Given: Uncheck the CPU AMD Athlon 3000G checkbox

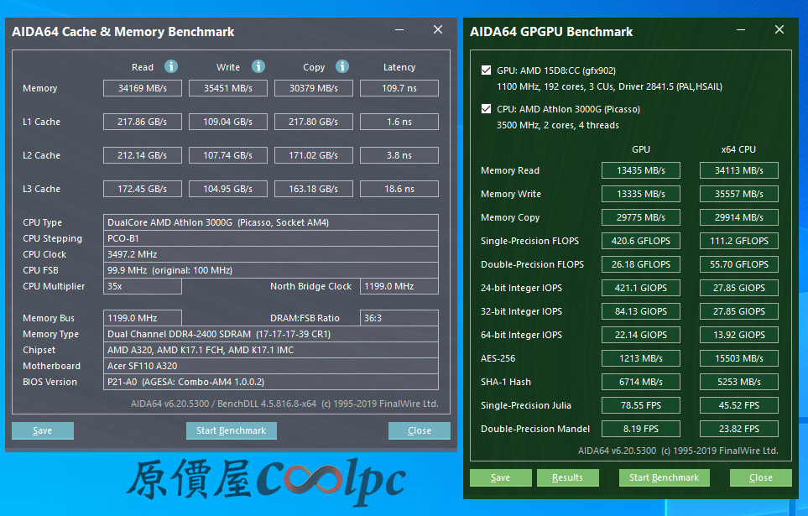Looking at the screenshot, I should click(x=486, y=109).
